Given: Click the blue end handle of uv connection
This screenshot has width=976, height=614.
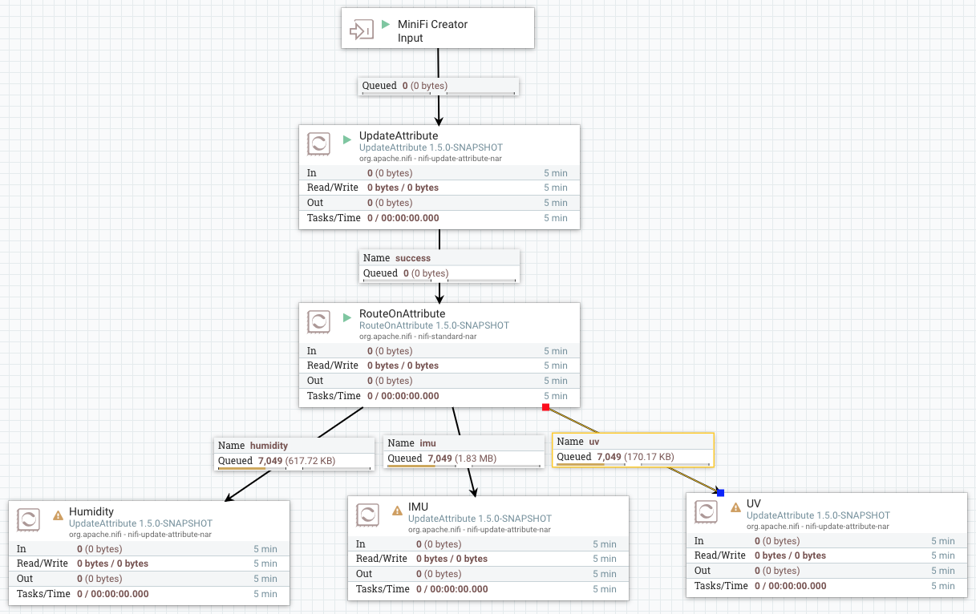Looking at the screenshot, I should pyautogui.click(x=720, y=492).
